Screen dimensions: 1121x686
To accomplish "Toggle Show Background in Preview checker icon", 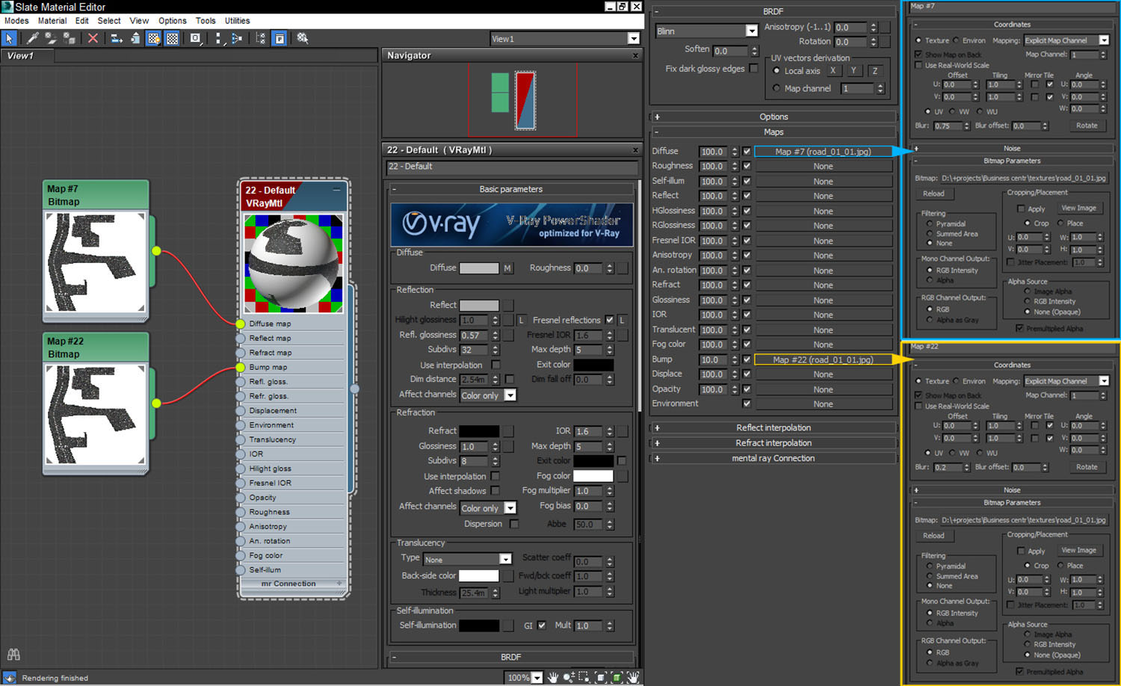I will click(x=173, y=38).
